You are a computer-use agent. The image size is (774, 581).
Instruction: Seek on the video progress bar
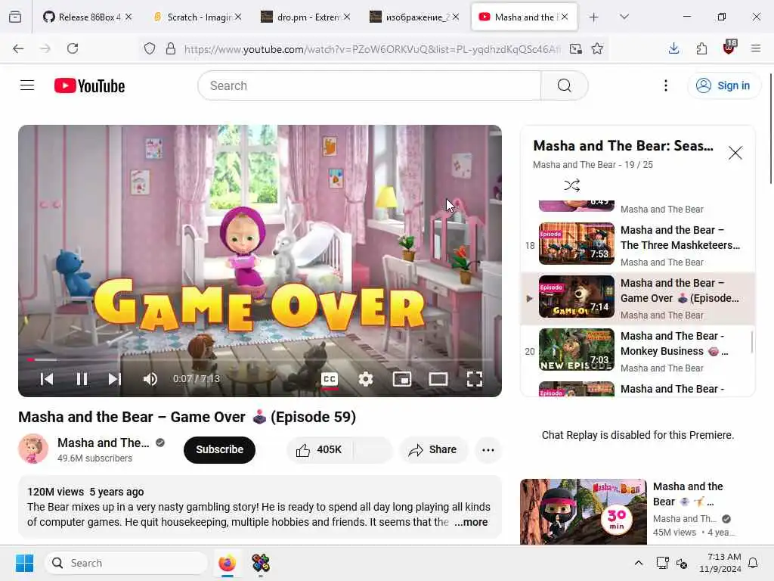click(x=260, y=359)
